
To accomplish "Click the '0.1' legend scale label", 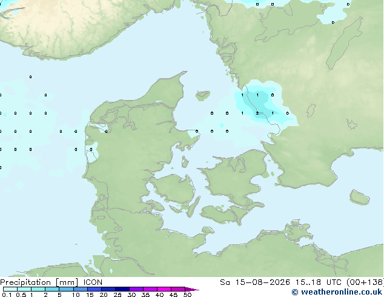I will pos(6,295).
